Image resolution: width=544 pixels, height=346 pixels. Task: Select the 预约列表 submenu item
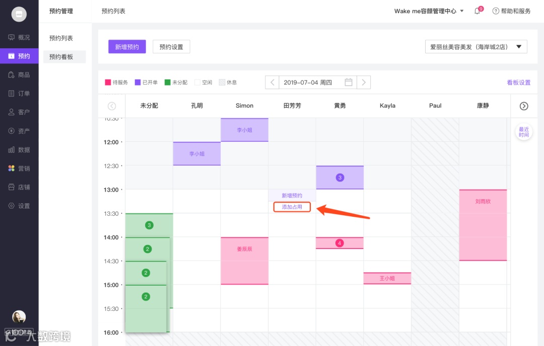(x=61, y=38)
